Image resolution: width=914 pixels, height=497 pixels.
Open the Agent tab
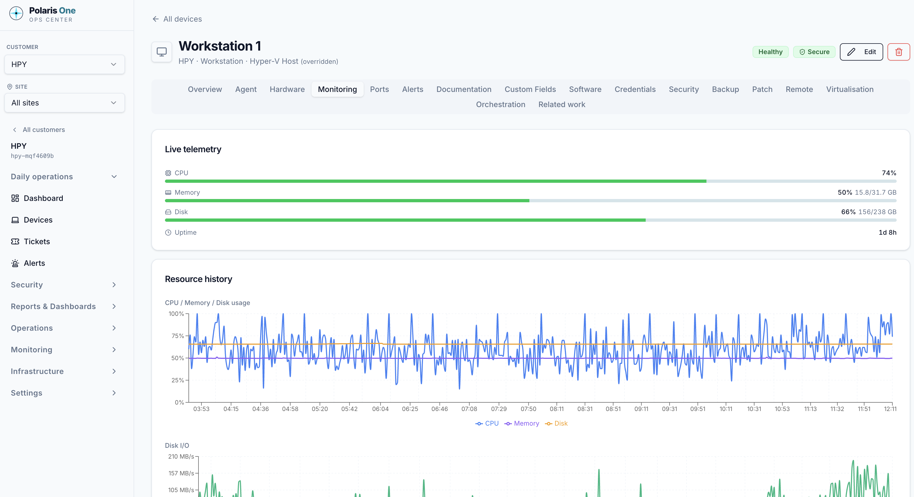(x=246, y=90)
